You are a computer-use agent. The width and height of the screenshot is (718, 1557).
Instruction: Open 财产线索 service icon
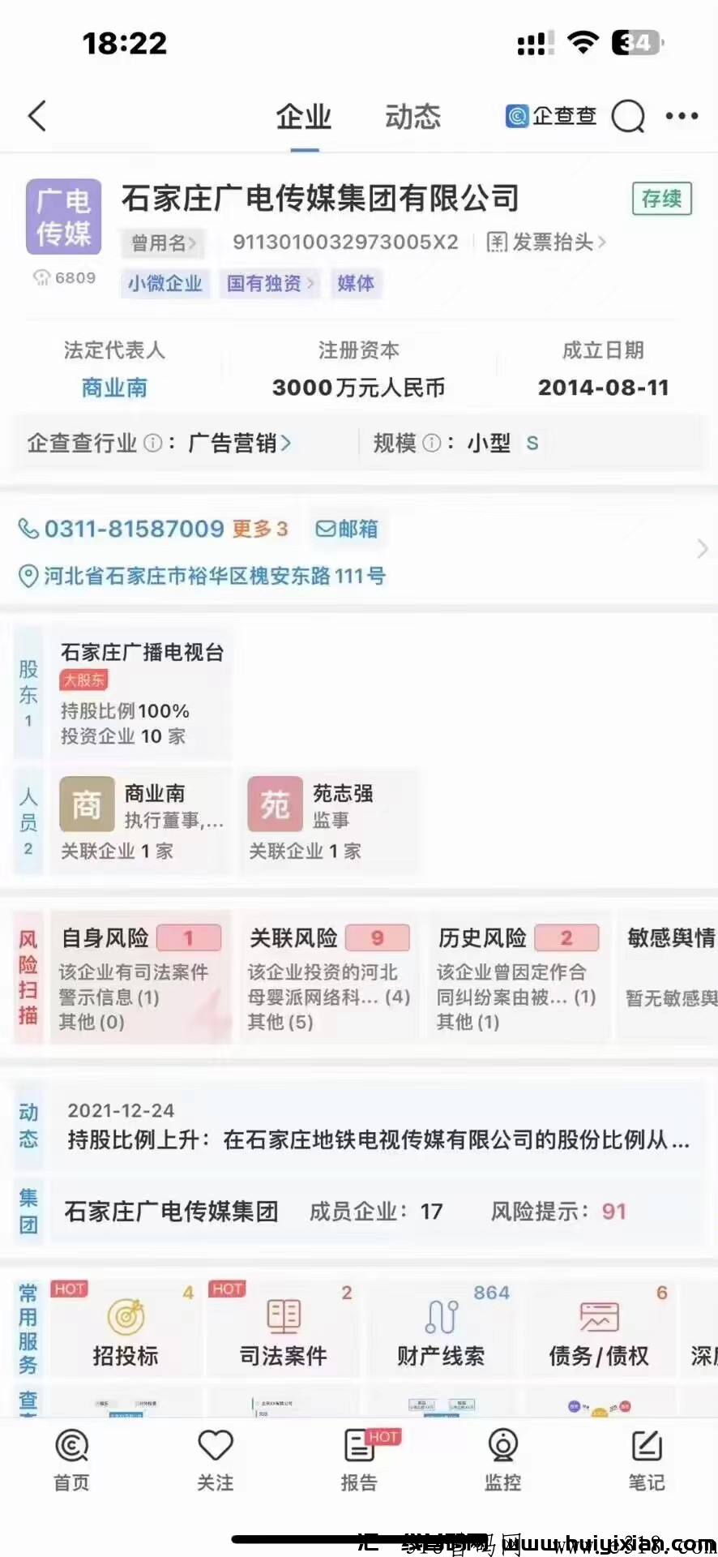pos(442,1316)
